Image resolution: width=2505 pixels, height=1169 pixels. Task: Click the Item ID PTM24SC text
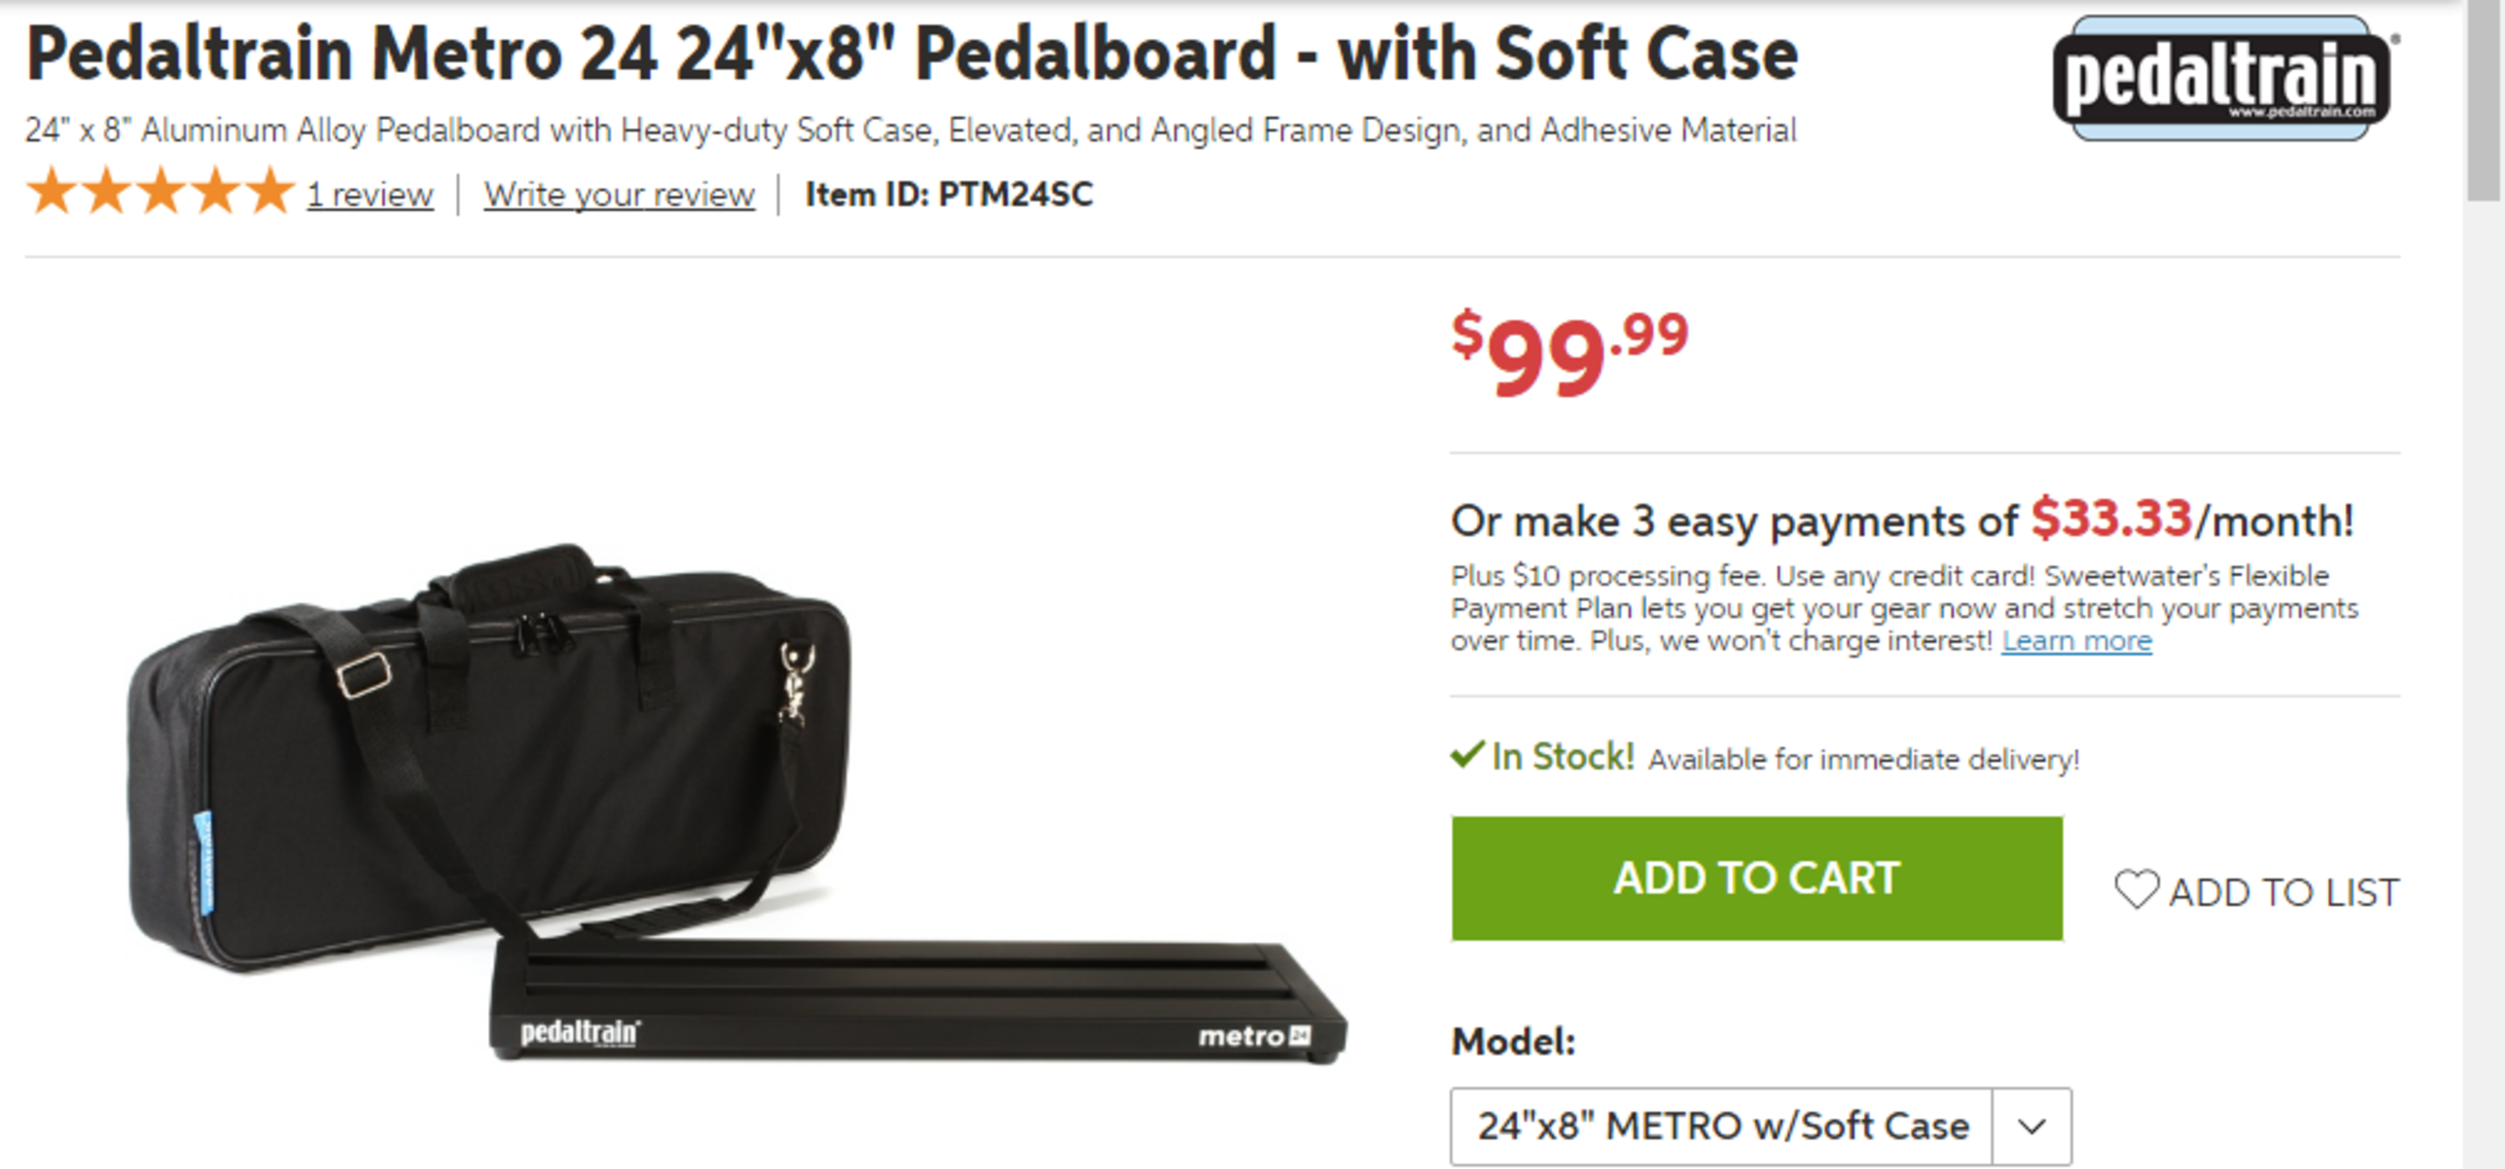coord(949,195)
